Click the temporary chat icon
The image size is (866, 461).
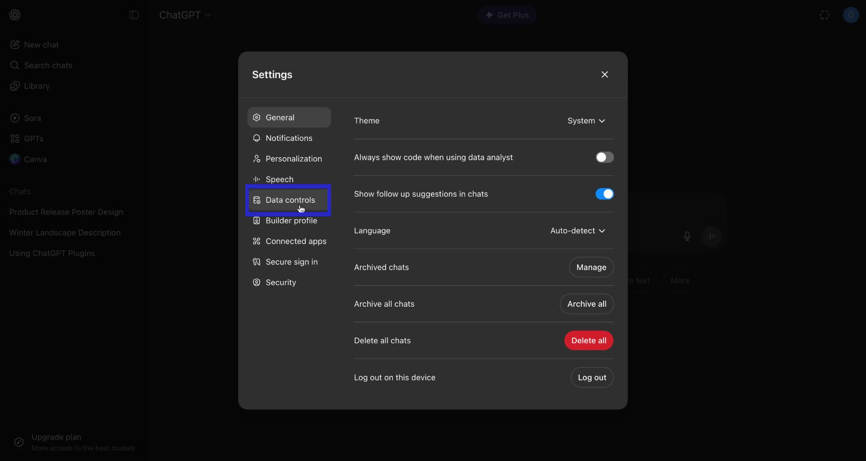coord(825,15)
